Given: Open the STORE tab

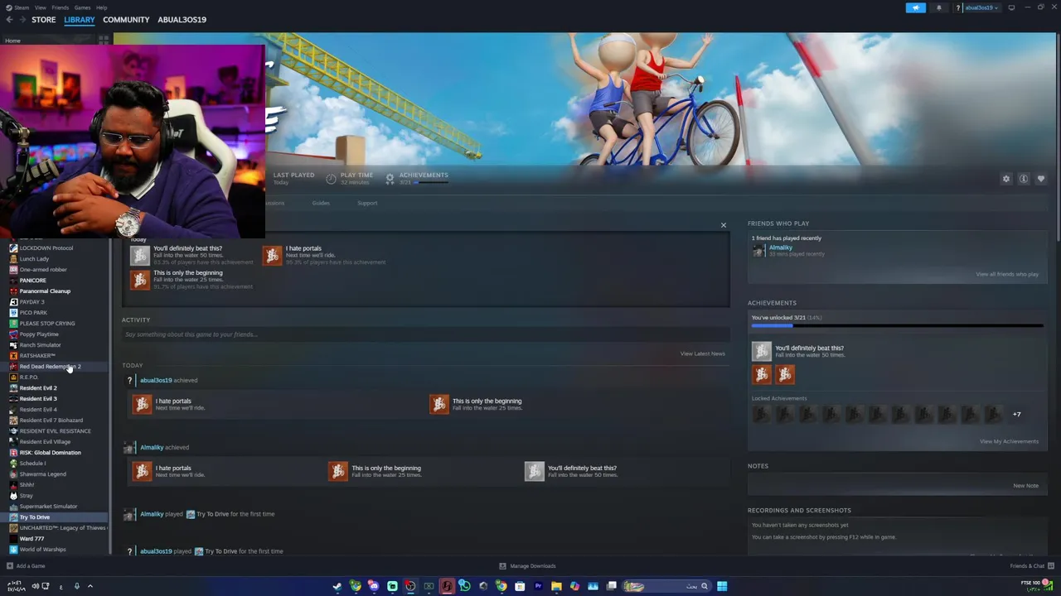Looking at the screenshot, I should [x=44, y=20].
